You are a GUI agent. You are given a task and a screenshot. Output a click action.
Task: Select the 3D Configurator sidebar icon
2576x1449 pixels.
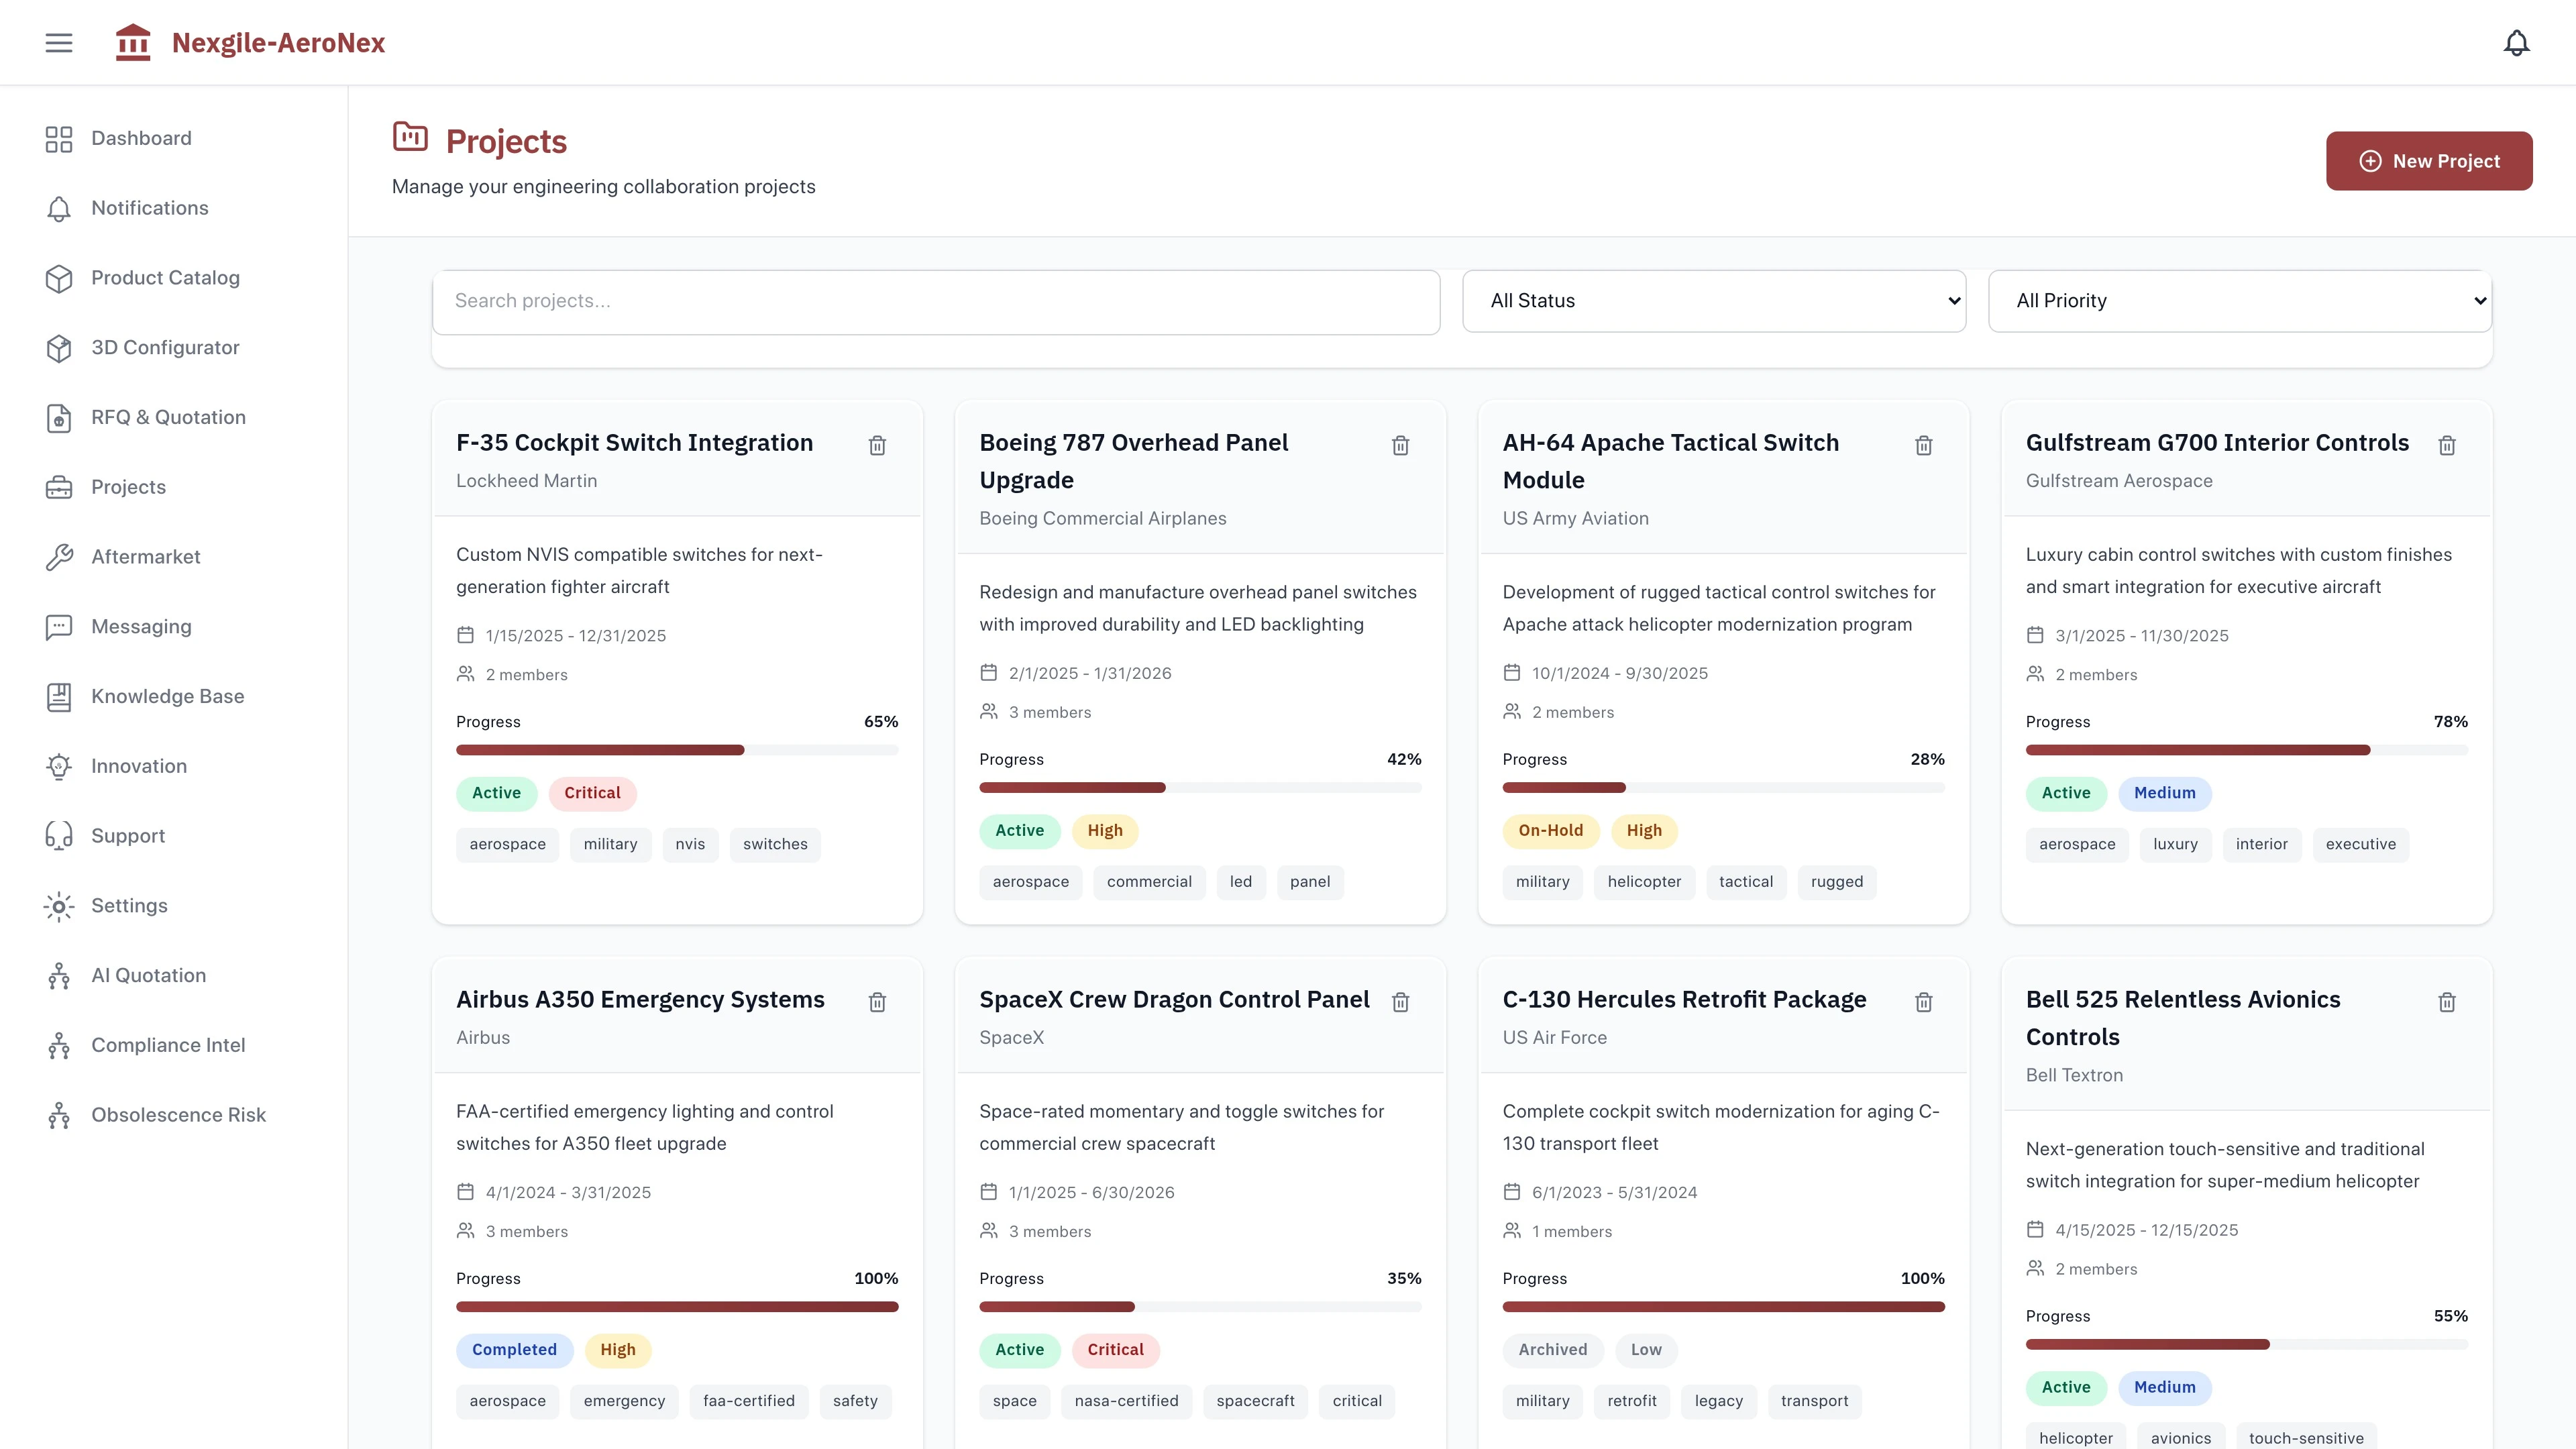[59, 347]
